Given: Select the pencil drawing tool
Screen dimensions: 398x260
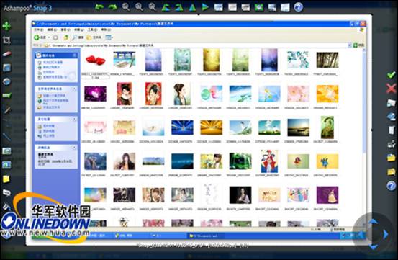Looking at the screenshot, I should coord(7,109).
